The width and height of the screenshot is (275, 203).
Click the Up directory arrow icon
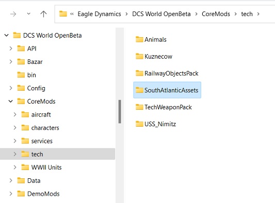click(43, 14)
